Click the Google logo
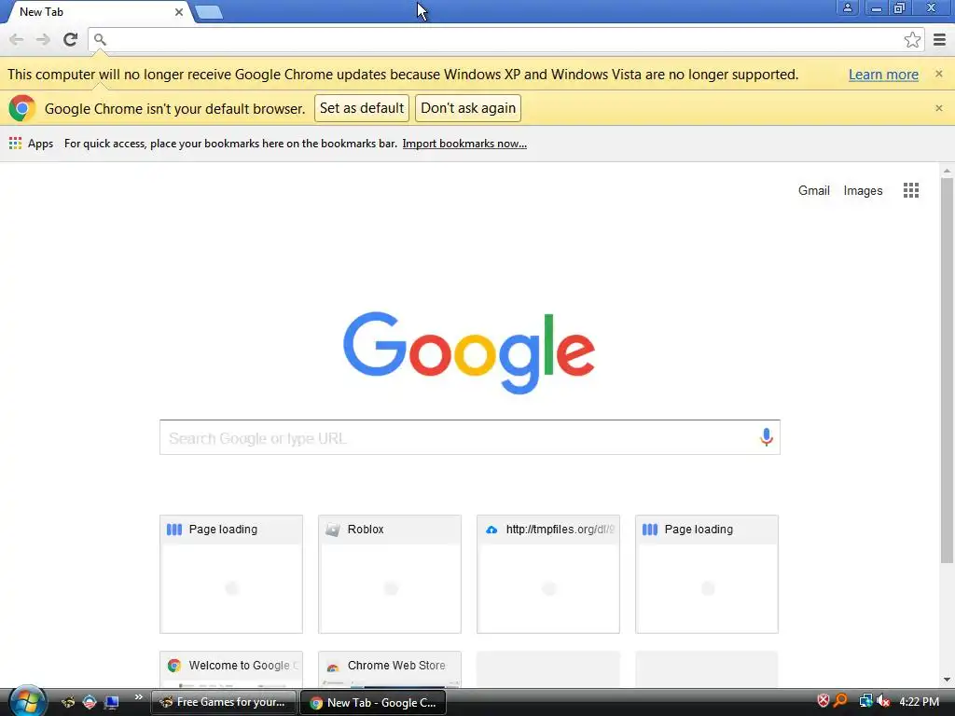 469,351
